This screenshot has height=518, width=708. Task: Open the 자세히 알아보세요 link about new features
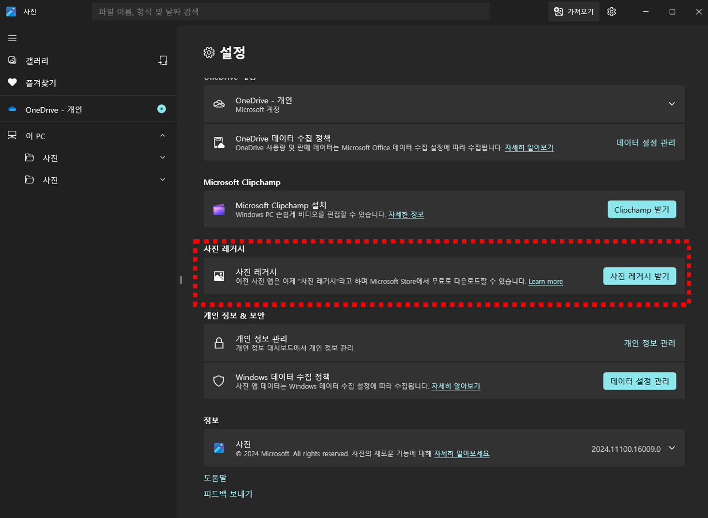pyautogui.click(x=462, y=453)
